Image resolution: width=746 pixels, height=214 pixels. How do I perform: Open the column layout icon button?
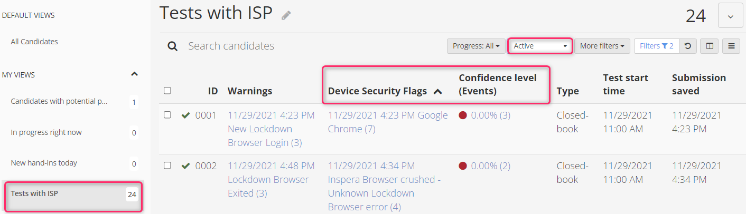(710, 46)
